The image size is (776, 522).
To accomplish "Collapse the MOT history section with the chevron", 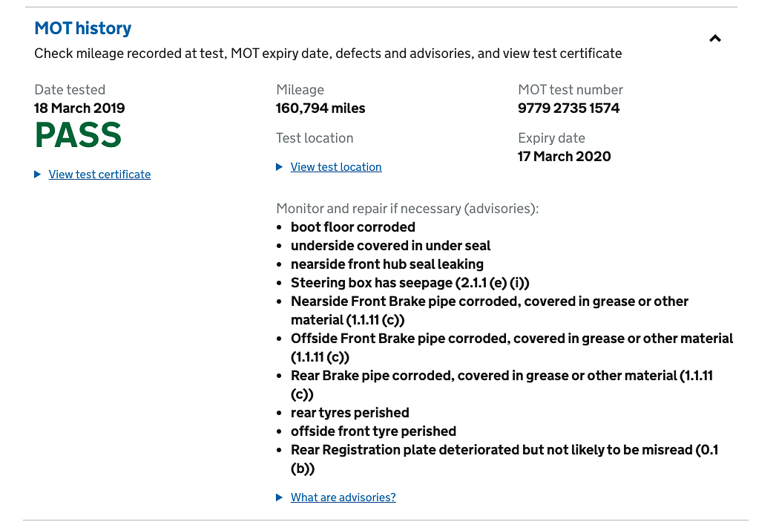I will [714, 39].
